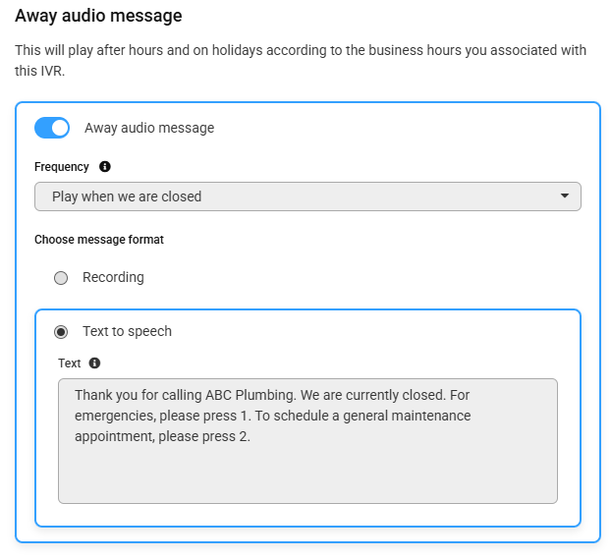Click the info icon beside Text label
Image resolution: width=611 pixels, height=559 pixels.
[x=94, y=363]
